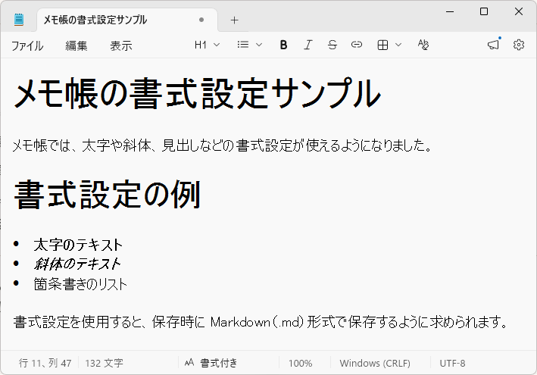Click the UTF-8 encoding indicator

tap(452, 364)
